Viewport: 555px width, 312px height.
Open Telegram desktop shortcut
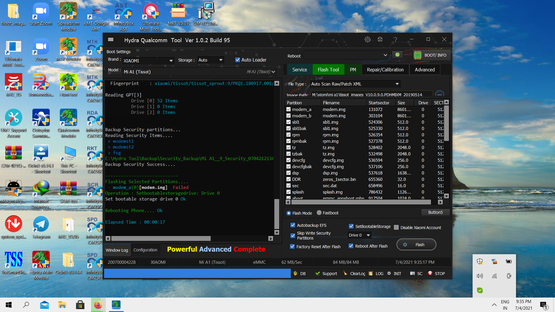pos(41,228)
